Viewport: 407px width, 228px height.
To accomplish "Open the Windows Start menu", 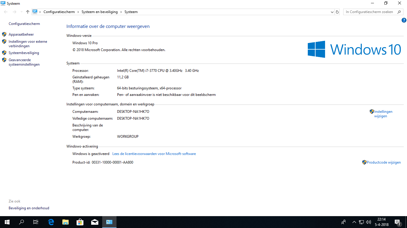I will [7, 222].
